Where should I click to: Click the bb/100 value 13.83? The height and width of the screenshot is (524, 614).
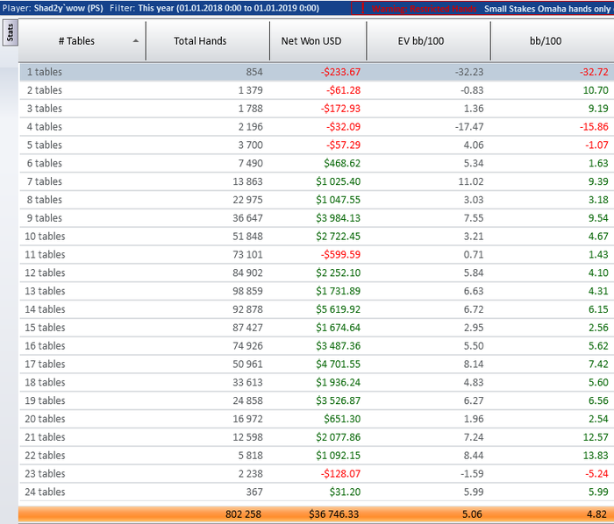596,455
